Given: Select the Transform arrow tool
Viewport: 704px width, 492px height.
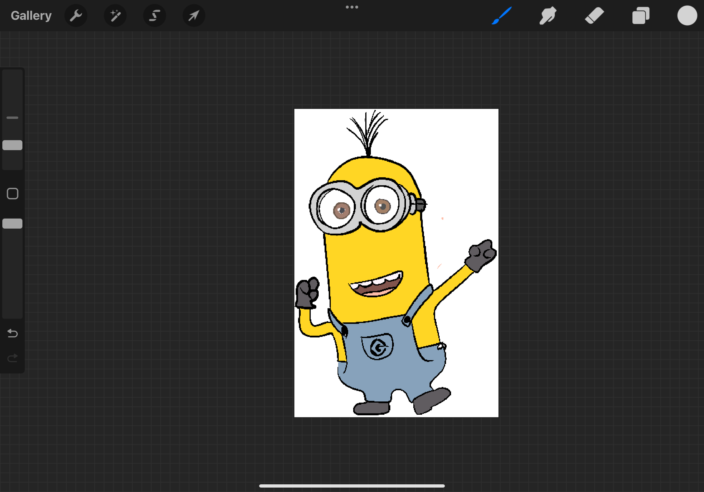Looking at the screenshot, I should click(x=194, y=15).
